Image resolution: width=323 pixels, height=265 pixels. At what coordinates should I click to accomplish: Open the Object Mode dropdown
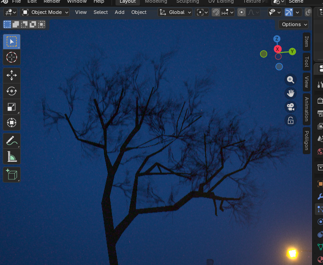point(45,12)
